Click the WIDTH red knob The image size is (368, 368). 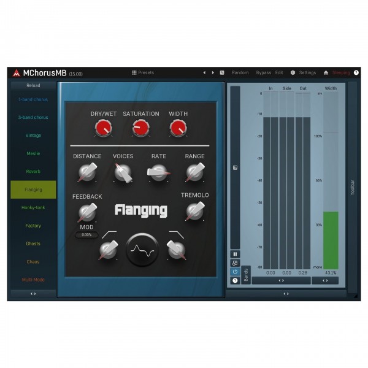178,128
